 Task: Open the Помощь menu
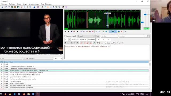48,4
